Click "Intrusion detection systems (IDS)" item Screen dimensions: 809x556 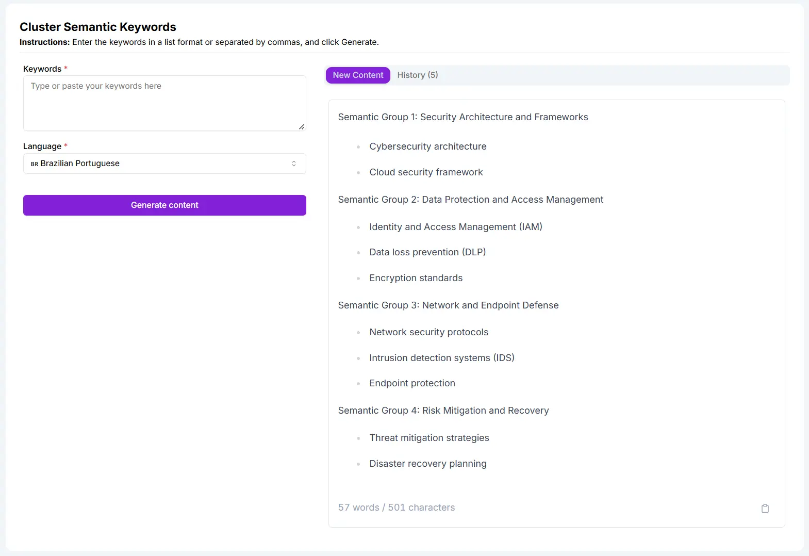(442, 358)
